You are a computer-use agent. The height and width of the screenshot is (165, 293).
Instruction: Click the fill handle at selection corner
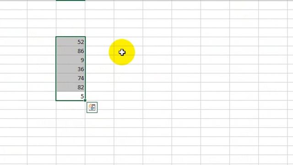click(x=85, y=100)
